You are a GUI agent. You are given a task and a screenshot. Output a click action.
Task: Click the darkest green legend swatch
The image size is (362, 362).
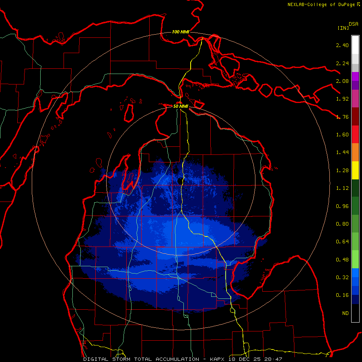click(355, 188)
